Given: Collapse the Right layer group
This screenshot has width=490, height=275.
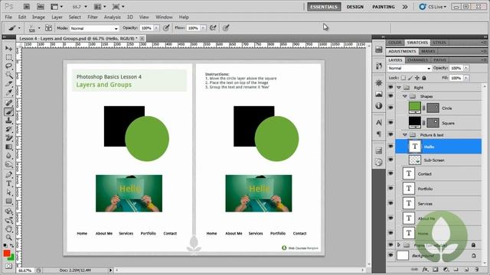Looking at the screenshot, I should pyautogui.click(x=399, y=88).
